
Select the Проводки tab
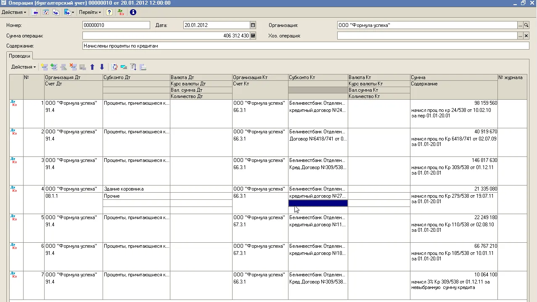[x=20, y=56]
